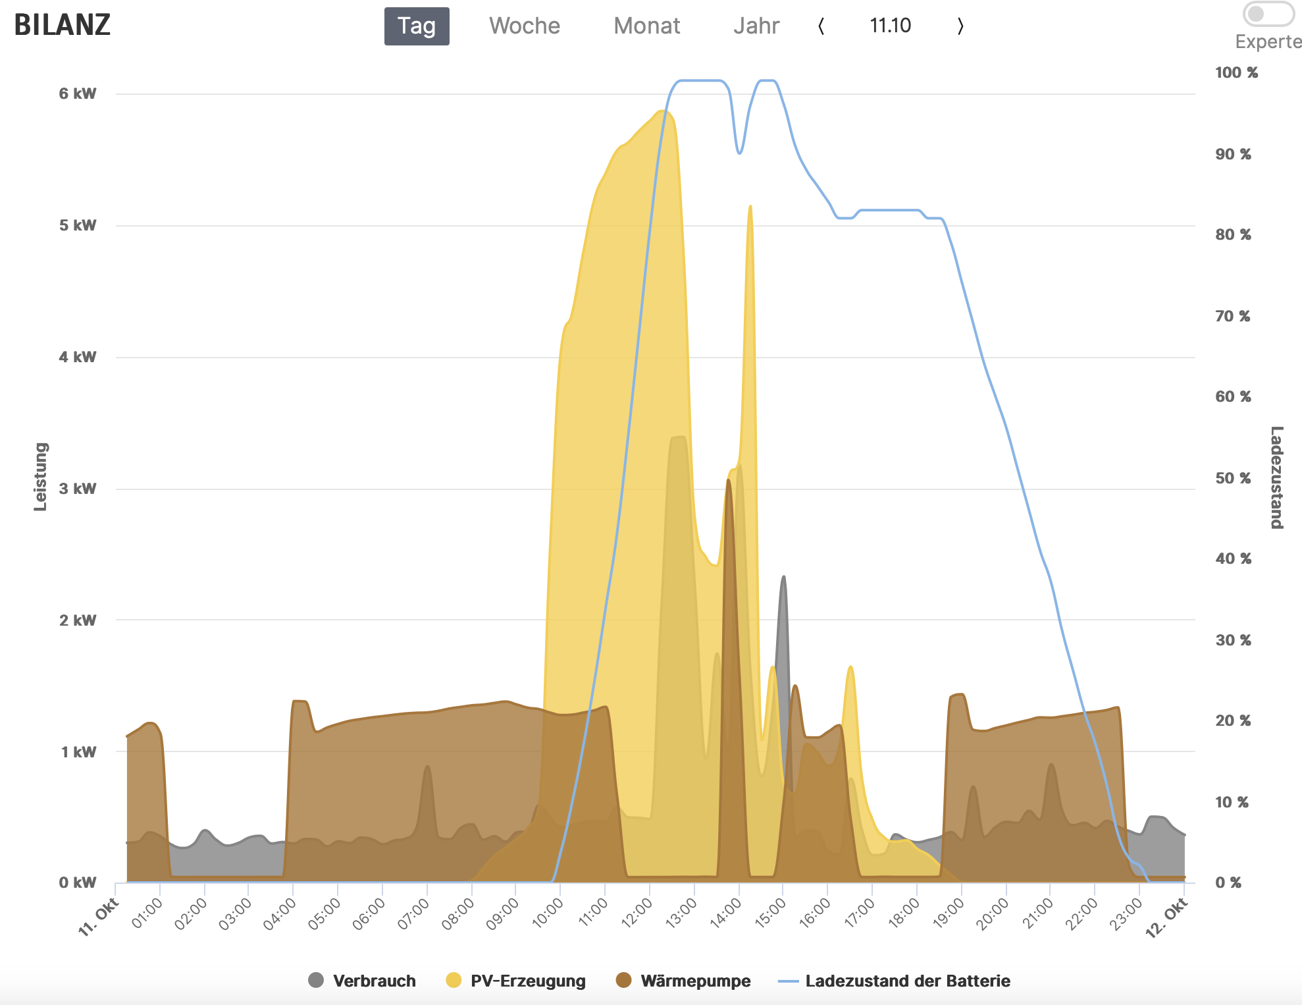Click the 3 kW axis label
Screen dimensions: 1302x1005
78,489
